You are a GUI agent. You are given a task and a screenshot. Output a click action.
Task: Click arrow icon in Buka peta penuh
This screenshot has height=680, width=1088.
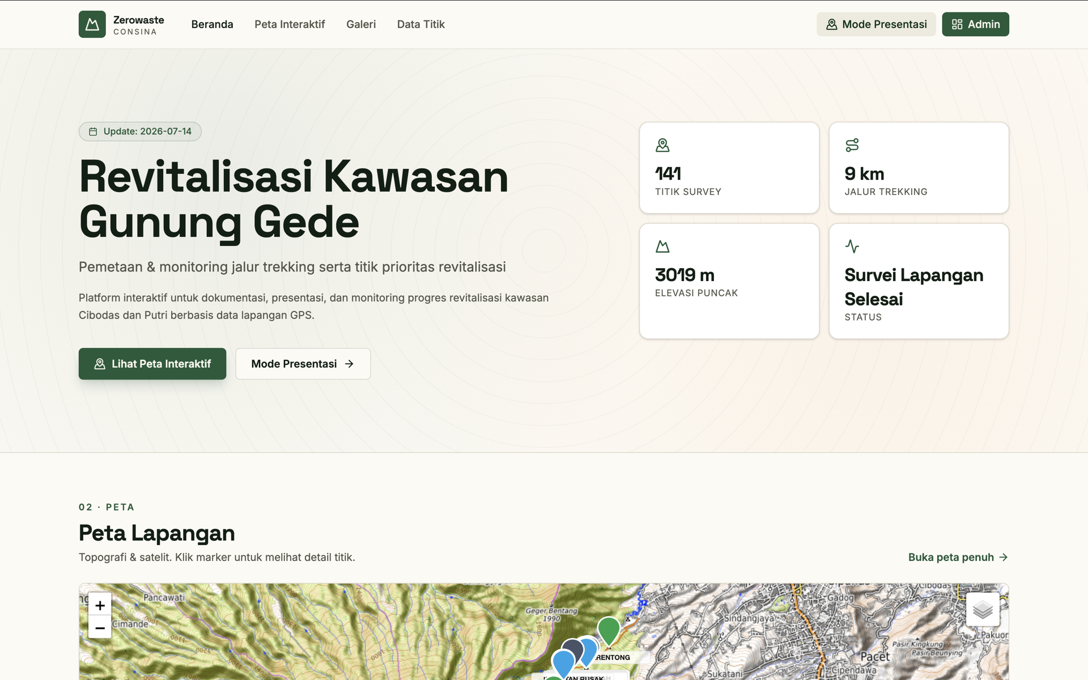click(x=1004, y=557)
